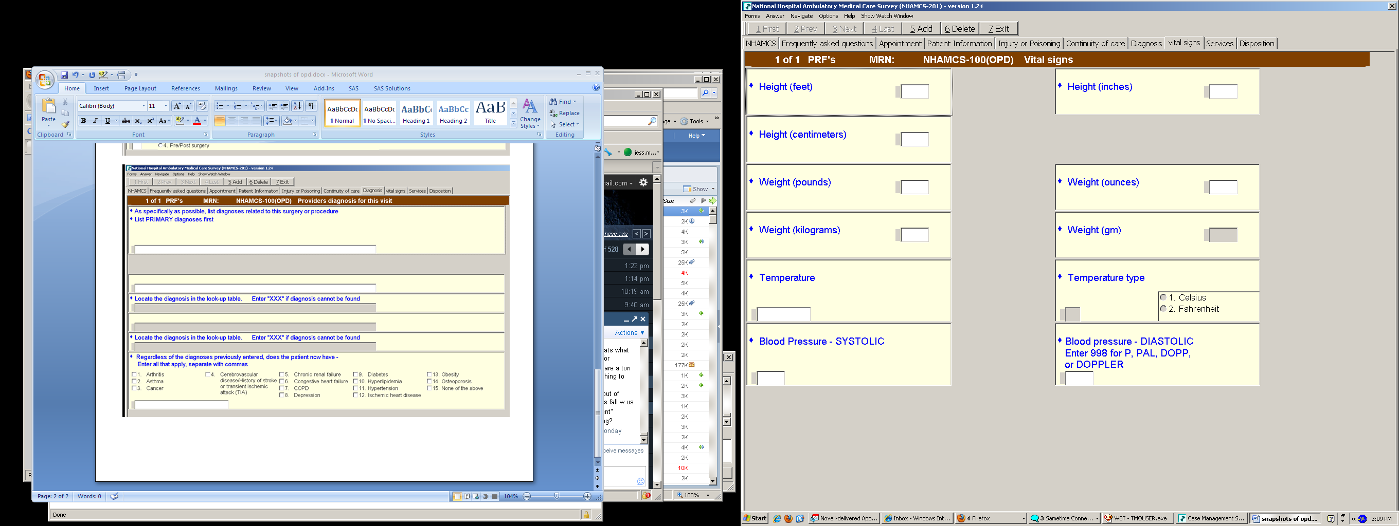Grow the font size in Word
Viewport: 1399px width, 526px height.
[x=176, y=106]
